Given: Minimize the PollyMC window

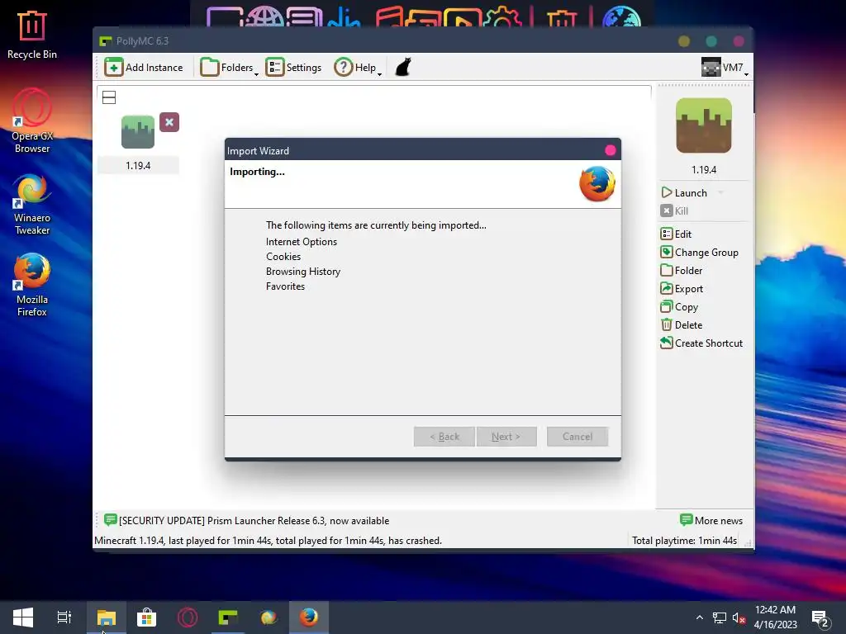Looking at the screenshot, I should 684,41.
